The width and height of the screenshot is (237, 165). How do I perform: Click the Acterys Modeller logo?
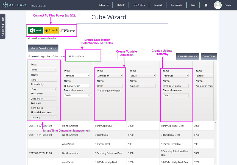click(x=24, y=5)
